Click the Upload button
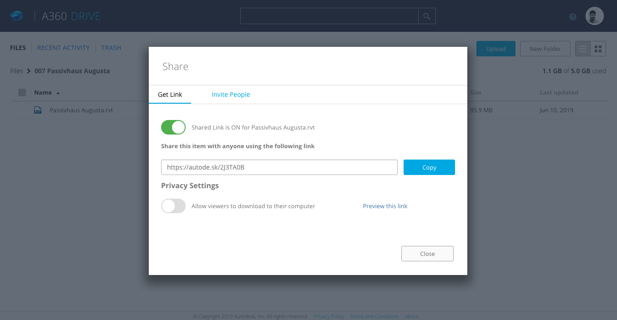The image size is (617, 320). (x=496, y=49)
